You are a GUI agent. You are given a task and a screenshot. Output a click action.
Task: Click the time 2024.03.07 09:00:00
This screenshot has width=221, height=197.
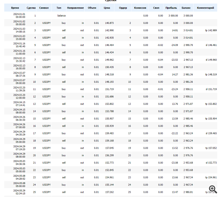(x=19, y=82)
